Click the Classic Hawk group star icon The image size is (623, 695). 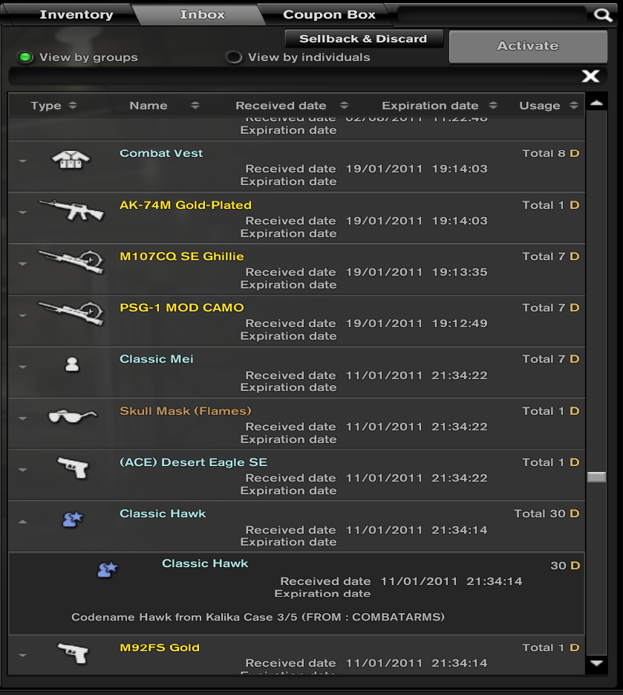[73, 519]
